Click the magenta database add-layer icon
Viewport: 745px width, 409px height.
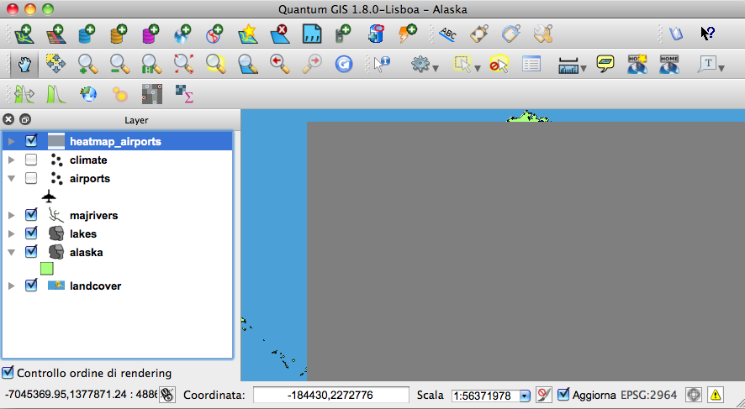151,34
